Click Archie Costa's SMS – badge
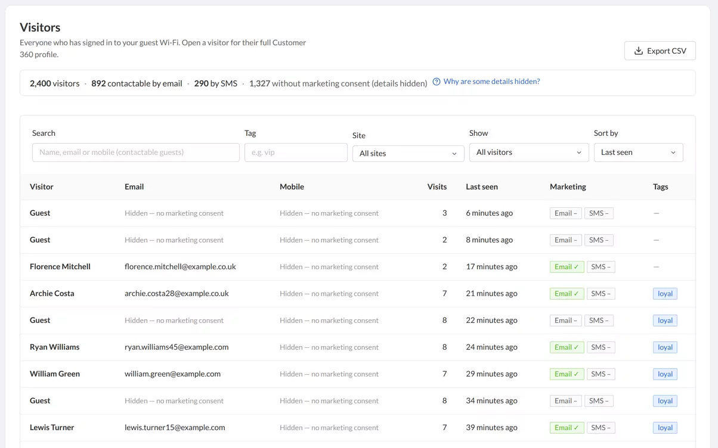Image resolution: width=718 pixels, height=448 pixels. [601, 294]
